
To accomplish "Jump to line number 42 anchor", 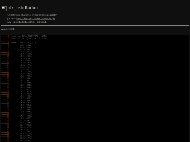I will [5, 127].
